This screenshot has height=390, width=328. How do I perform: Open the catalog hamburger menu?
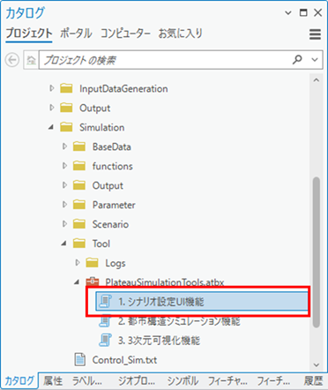315,34
